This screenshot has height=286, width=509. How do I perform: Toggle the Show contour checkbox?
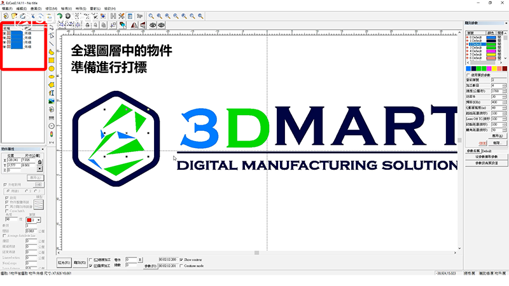coord(182,259)
